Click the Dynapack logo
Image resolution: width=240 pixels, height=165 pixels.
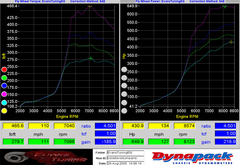pyautogui.click(x=192, y=158)
